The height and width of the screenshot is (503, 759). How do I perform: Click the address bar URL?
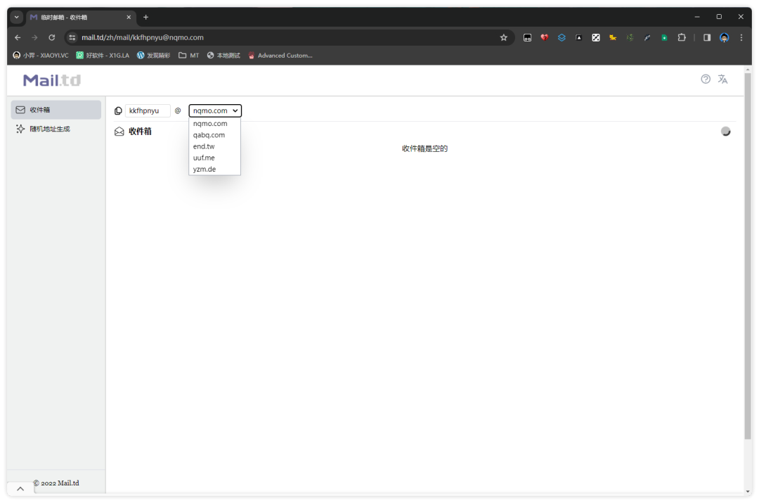[x=142, y=37]
